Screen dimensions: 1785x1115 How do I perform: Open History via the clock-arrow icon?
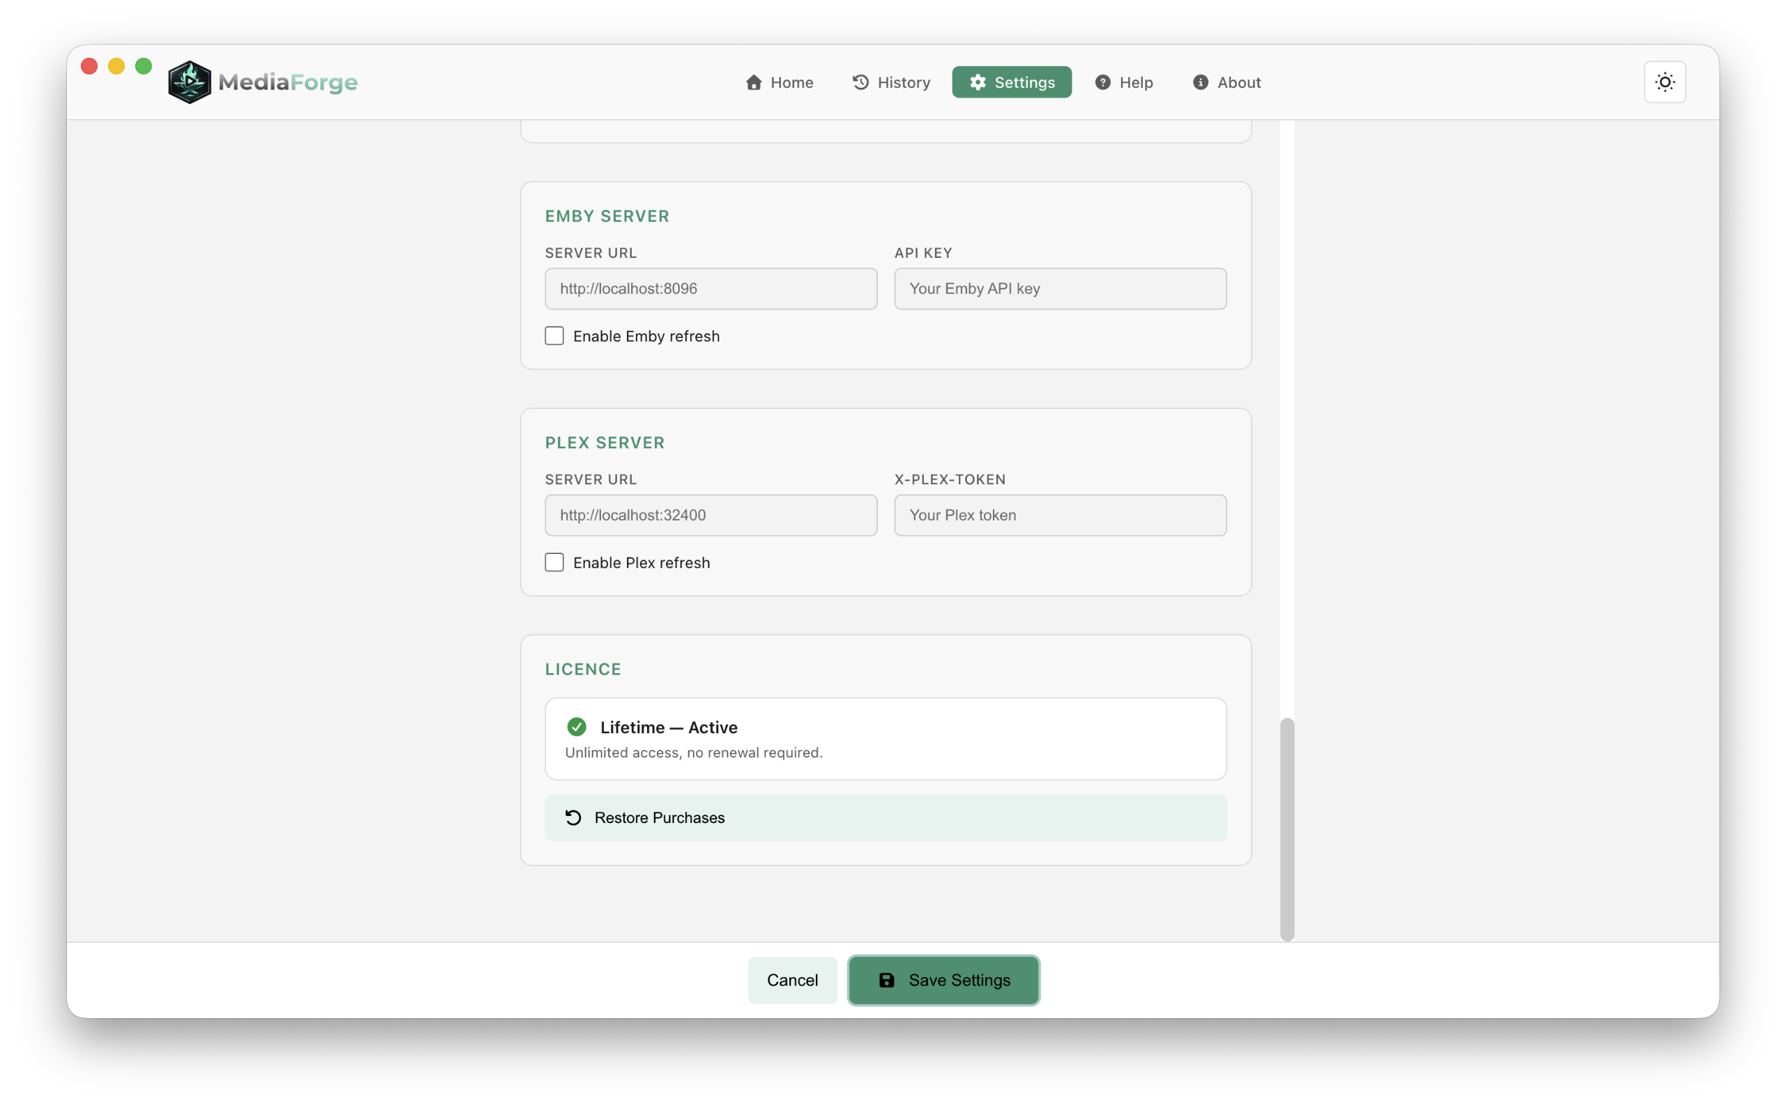[x=861, y=82]
